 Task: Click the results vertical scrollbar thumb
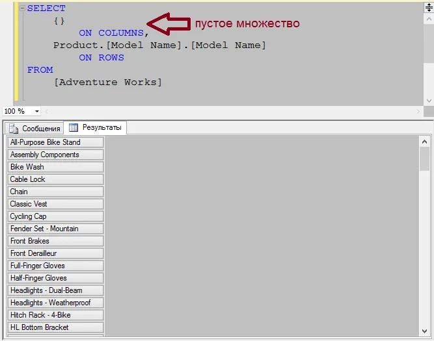424,158
